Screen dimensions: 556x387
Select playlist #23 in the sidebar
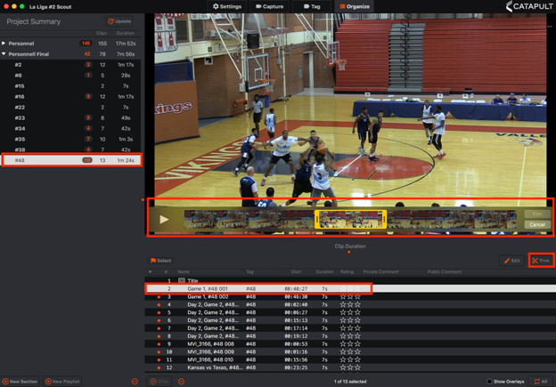click(x=19, y=117)
